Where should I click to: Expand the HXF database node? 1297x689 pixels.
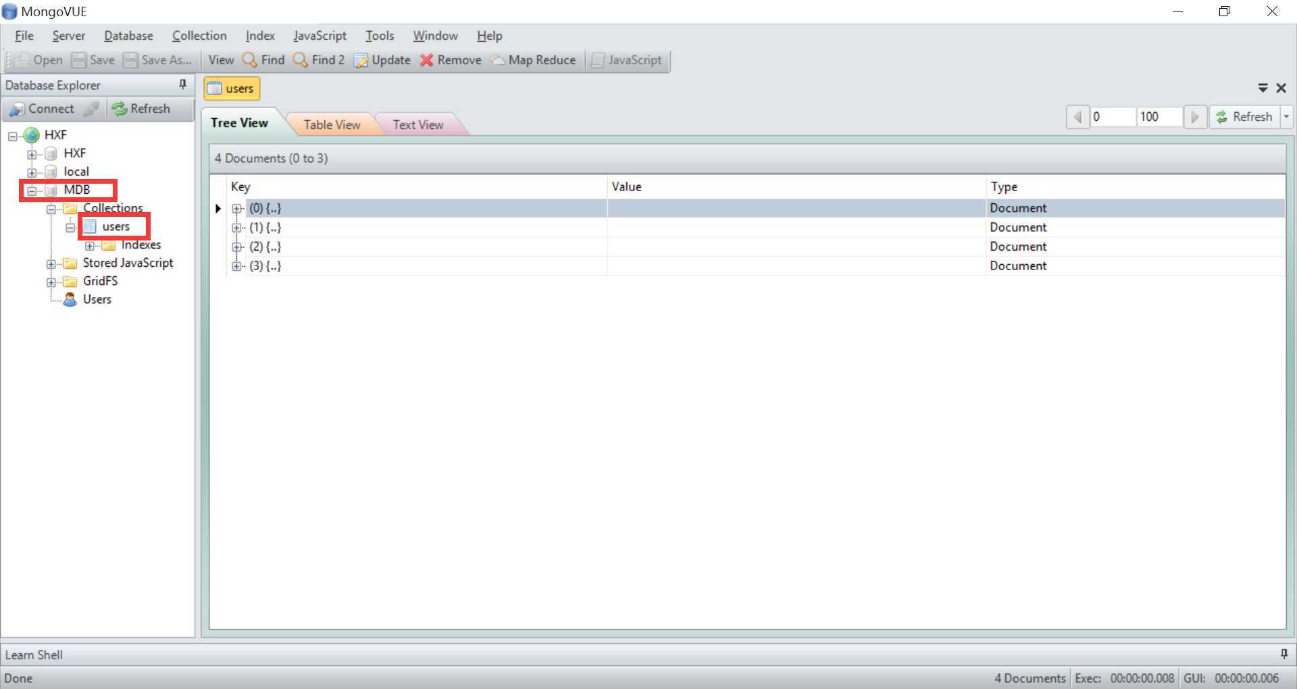(x=32, y=154)
